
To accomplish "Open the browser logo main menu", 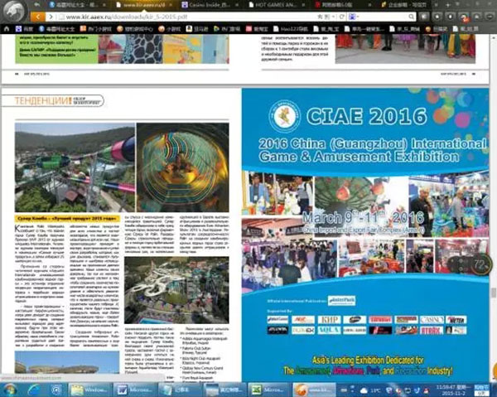I will point(13,11).
